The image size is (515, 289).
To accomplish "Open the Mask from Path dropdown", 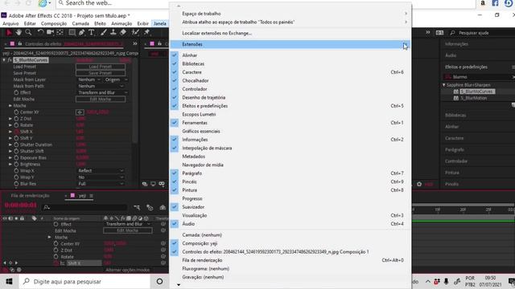I will 101,86.
